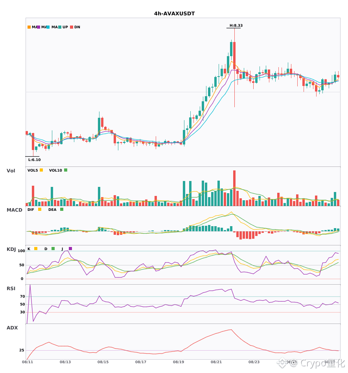Select the DIF legend text
The width and height of the screenshot is (348, 373).
[x=31, y=210]
